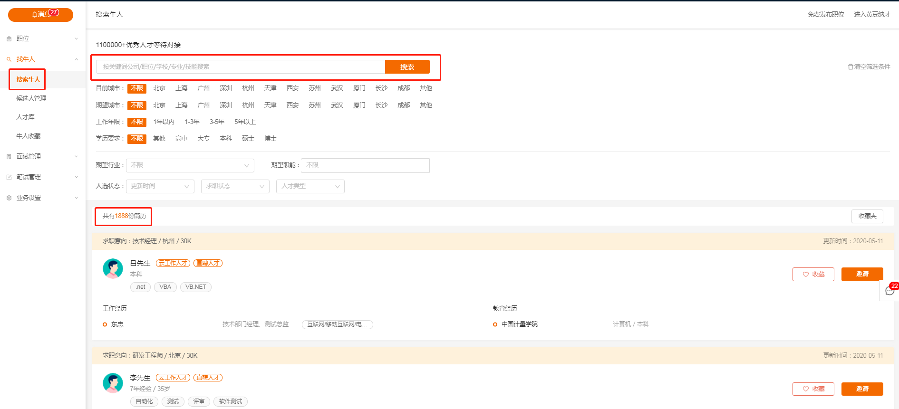The image size is (899, 409).
Task: Select 不限 for 期望城市
Action: pos(137,105)
